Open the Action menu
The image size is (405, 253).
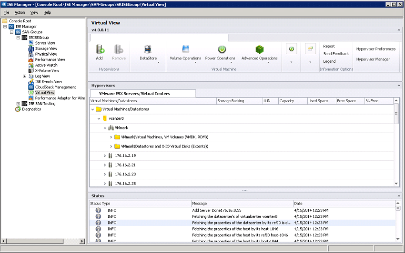click(20, 12)
